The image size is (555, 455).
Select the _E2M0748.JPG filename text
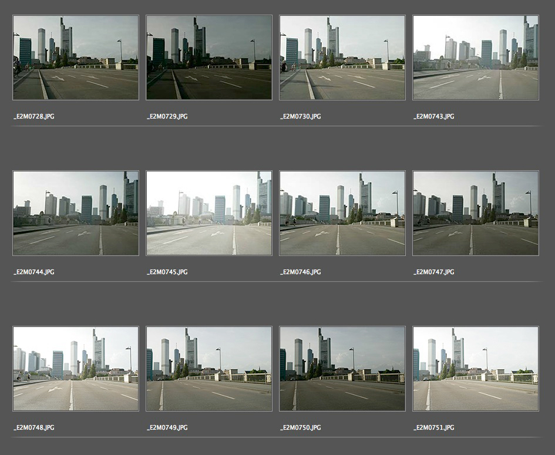[33, 428]
